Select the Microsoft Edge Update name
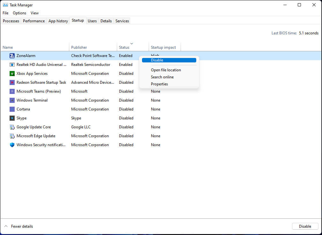Viewport: 322px width, 235px height. 36,136
